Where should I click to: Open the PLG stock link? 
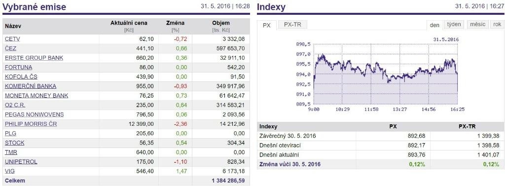click(11, 133)
